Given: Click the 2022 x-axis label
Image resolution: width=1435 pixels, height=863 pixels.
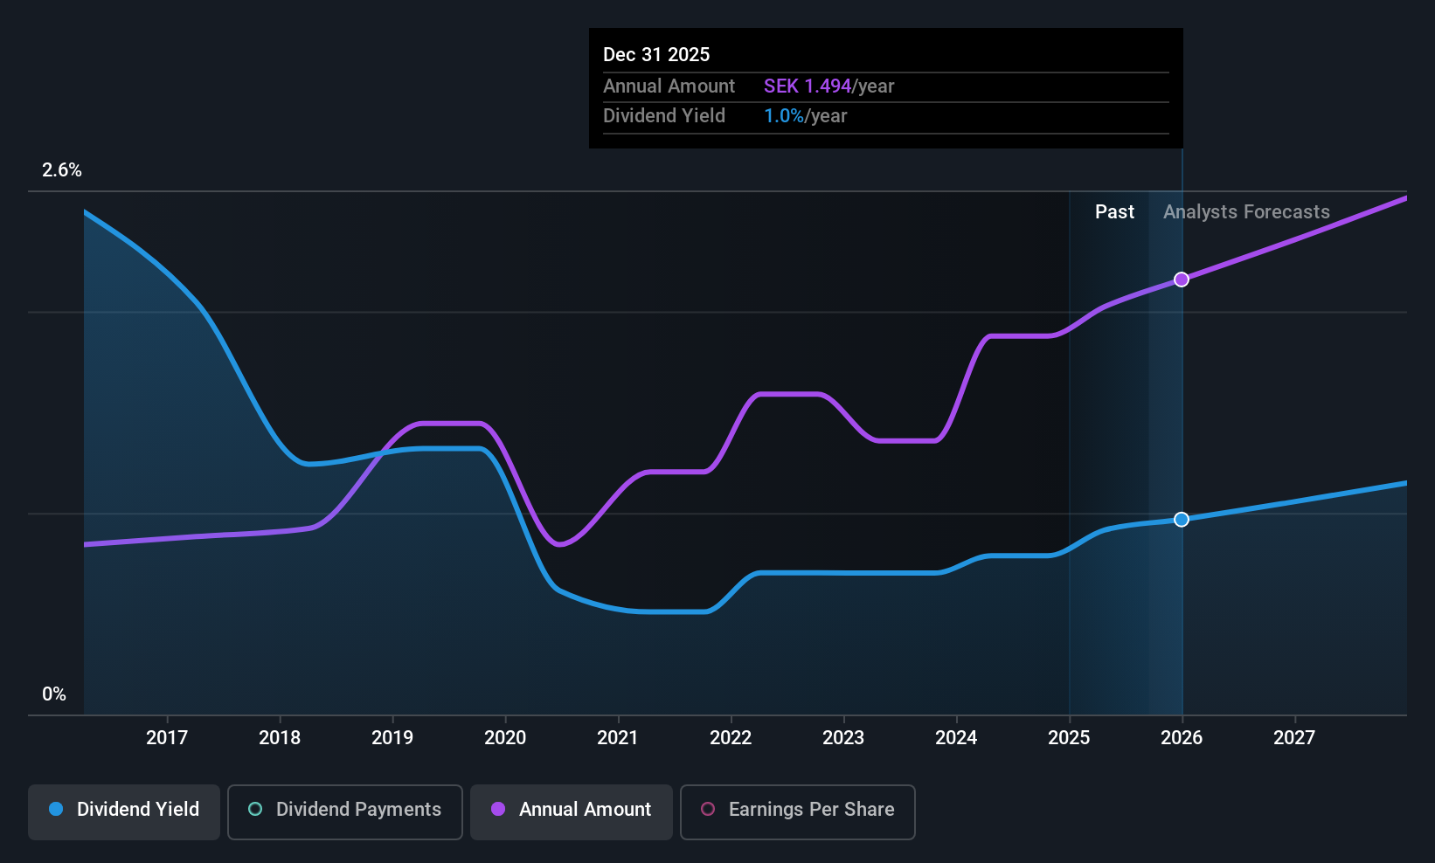Looking at the screenshot, I should tap(731, 738).
